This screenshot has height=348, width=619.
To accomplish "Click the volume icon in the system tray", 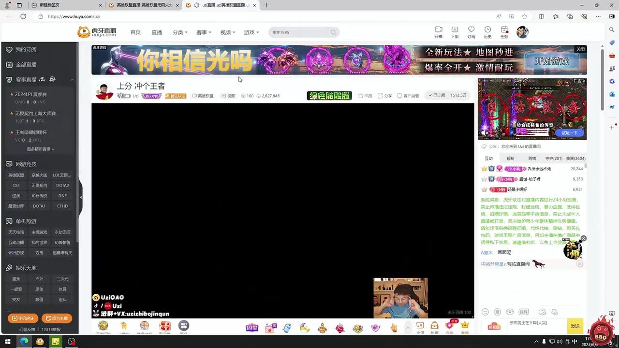I will [x=560, y=342].
